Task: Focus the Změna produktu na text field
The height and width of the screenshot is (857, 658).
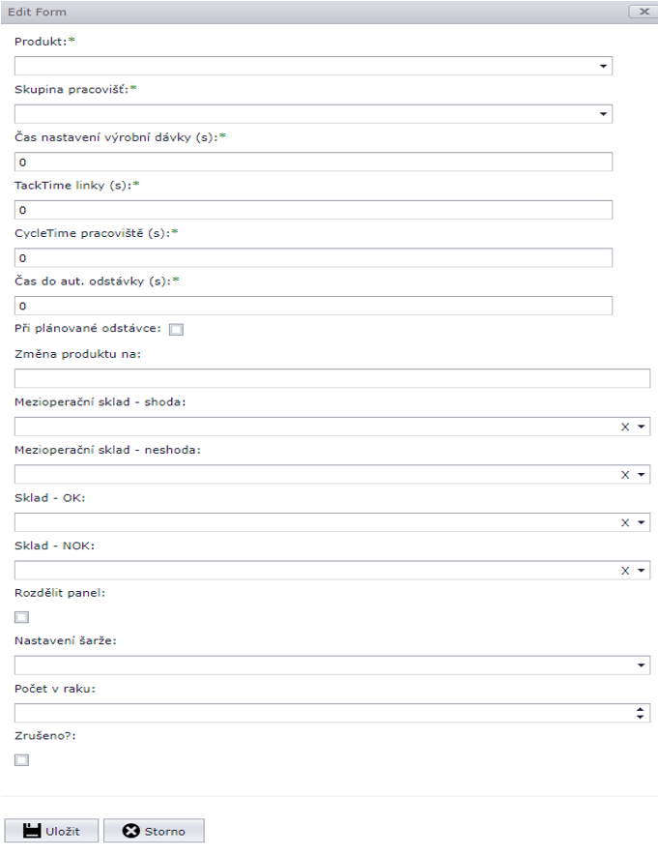Action: tap(331, 378)
